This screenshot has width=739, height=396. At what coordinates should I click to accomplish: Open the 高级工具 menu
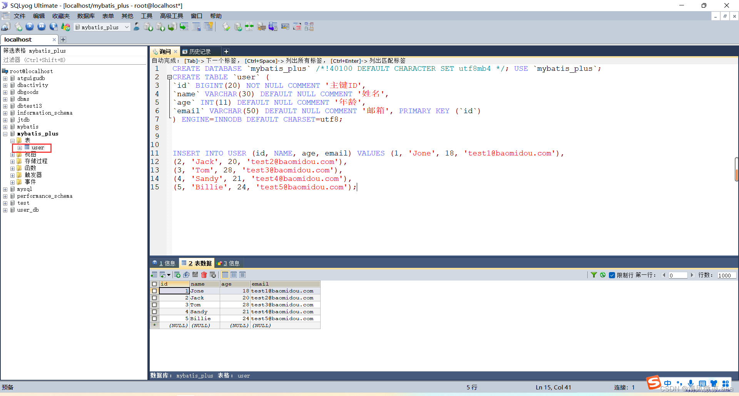click(172, 16)
